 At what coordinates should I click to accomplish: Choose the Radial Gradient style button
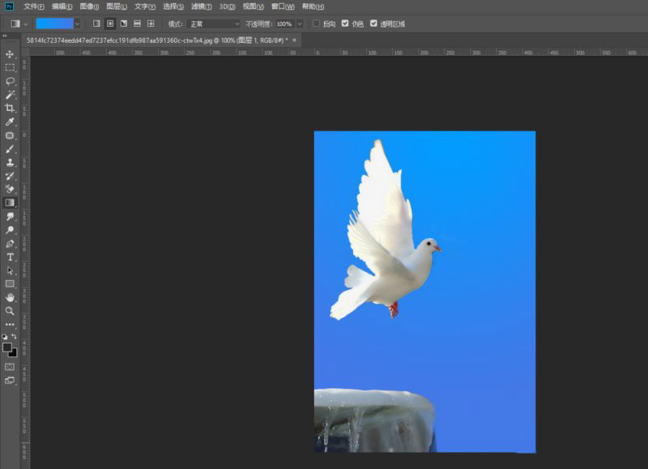pos(110,24)
